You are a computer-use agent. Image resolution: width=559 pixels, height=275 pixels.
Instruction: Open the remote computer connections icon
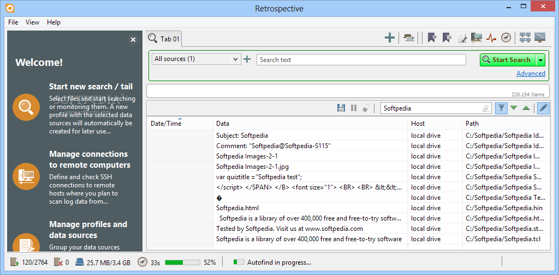coord(477,38)
